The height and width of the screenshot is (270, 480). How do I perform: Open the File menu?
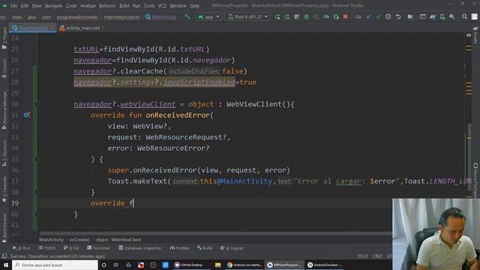(13, 5)
